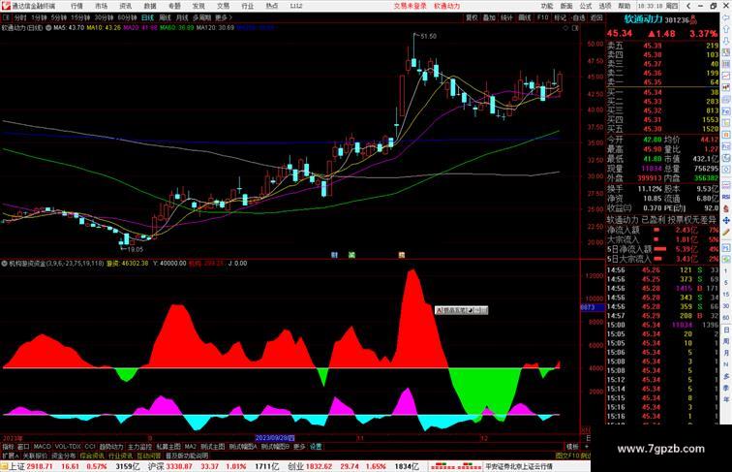Screen dimensions: 732x472
Task: Open the 数据 menu
Action: (150, 6)
